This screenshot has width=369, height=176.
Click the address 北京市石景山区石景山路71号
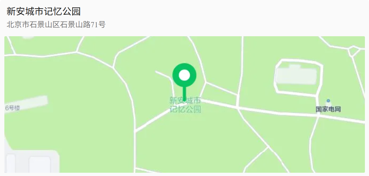pyautogui.click(x=56, y=25)
